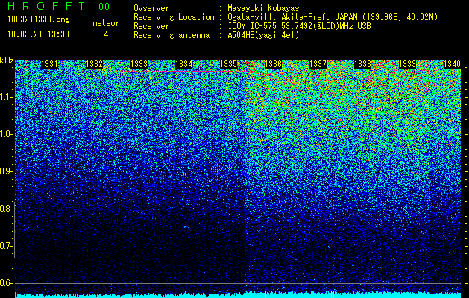Click the 1.1 frequency axis label
Viewport: 469px width, 298px height.
[6, 97]
